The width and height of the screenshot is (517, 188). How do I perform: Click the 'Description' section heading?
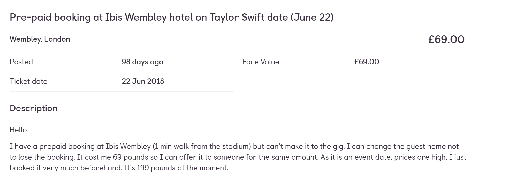coord(34,108)
